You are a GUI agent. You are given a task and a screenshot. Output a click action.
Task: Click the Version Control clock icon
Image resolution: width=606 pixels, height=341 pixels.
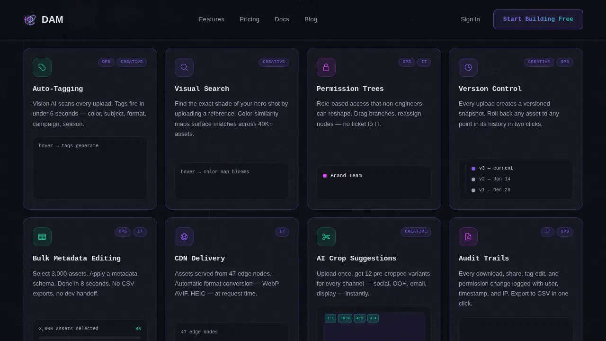(x=468, y=67)
